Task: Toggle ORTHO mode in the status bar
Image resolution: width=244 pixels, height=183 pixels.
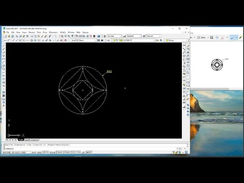Action: point(45,152)
